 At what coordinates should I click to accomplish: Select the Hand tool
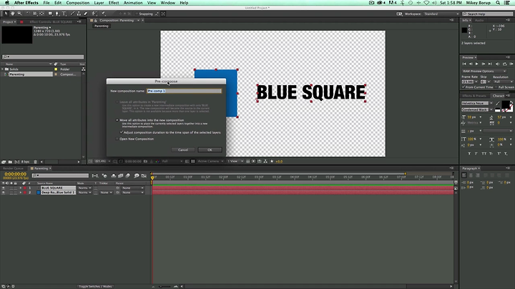[12, 14]
